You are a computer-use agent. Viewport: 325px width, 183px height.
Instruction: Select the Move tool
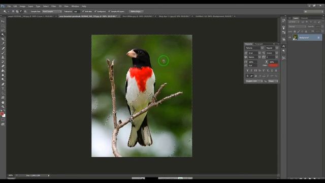click(3, 21)
